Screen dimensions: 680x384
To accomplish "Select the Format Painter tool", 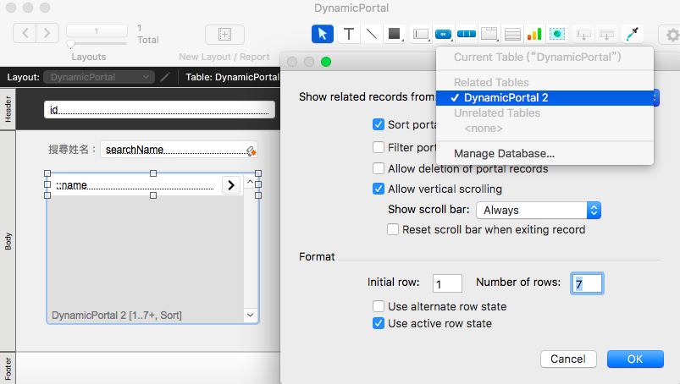I will point(633,34).
